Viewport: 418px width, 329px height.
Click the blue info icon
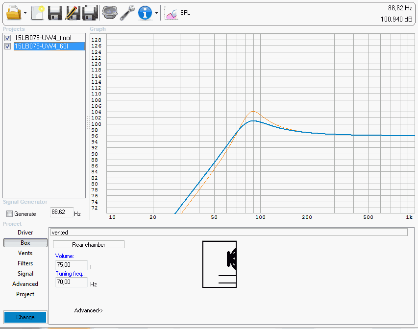(145, 12)
